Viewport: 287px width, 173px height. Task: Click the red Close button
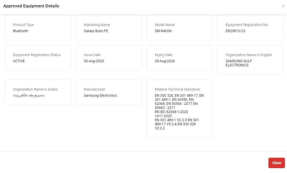tap(276, 163)
